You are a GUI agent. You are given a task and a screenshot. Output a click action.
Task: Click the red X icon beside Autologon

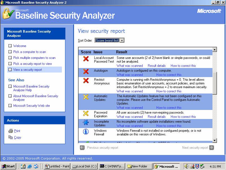(x=86, y=72)
